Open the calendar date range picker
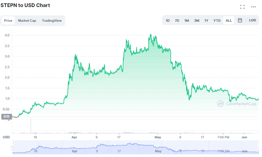Image resolution: width=262 pixels, height=157 pixels. [240, 20]
